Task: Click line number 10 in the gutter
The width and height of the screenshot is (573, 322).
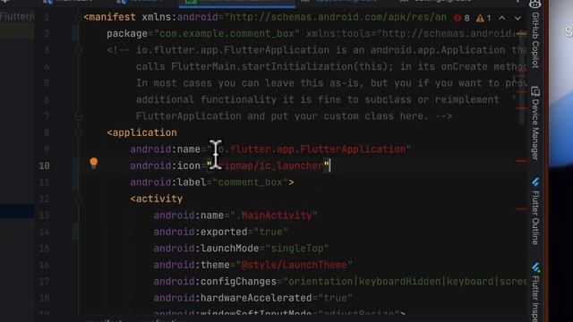Action: [44, 165]
